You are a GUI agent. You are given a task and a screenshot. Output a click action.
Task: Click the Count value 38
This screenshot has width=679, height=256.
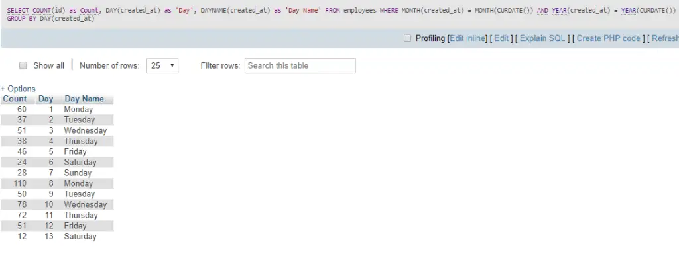coord(22,141)
